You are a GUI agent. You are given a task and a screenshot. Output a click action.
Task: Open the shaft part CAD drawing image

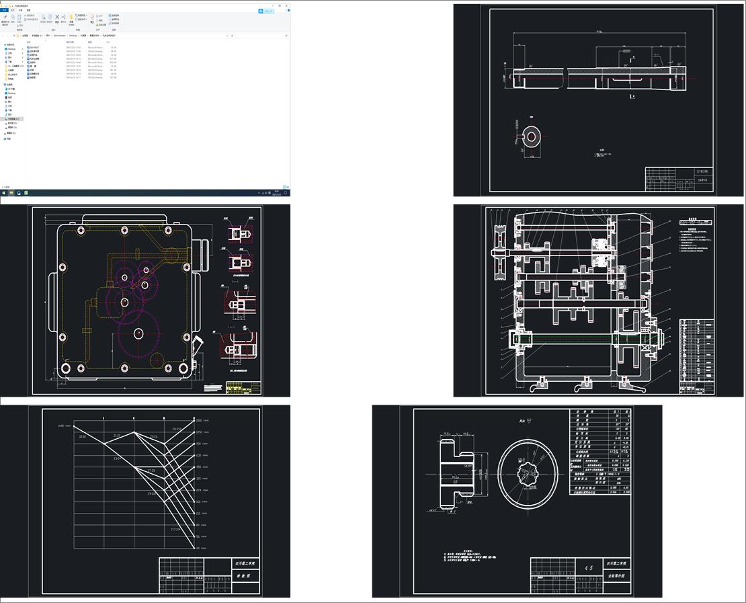pos(598,100)
